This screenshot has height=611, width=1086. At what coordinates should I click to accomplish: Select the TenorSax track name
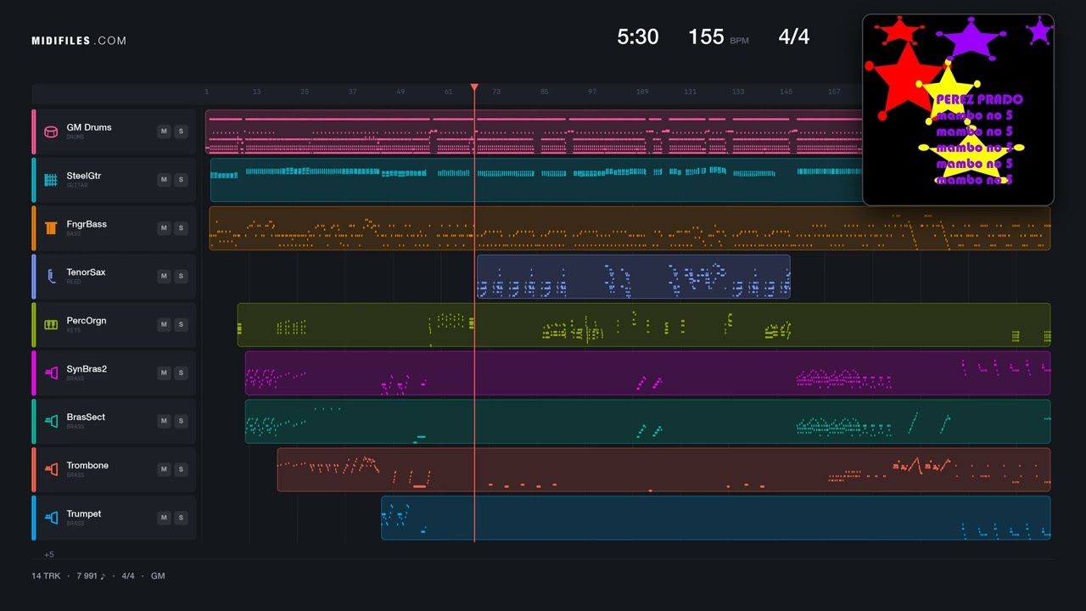tap(87, 272)
